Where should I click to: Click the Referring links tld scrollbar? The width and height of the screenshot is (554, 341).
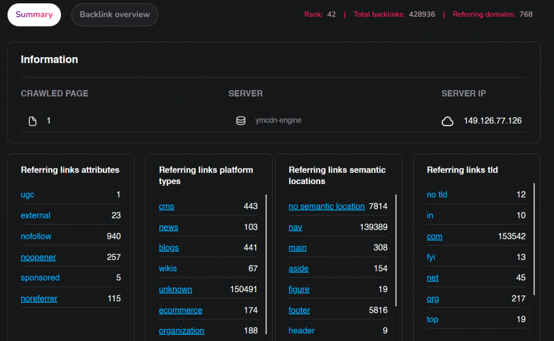pyautogui.click(x=534, y=239)
